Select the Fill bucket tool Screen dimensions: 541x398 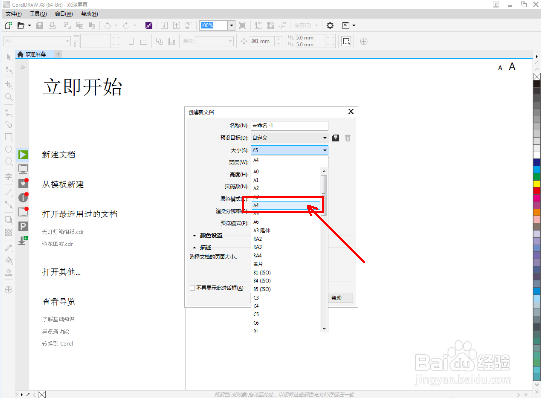9,260
